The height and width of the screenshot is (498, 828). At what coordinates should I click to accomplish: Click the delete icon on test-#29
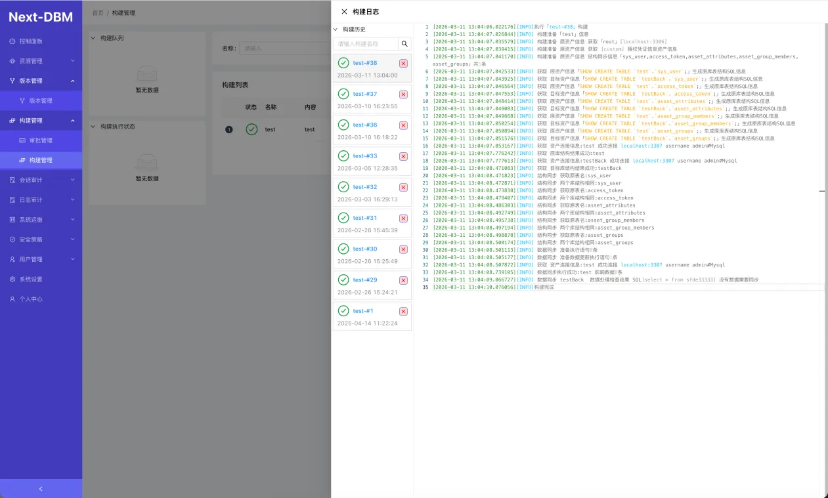(403, 280)
